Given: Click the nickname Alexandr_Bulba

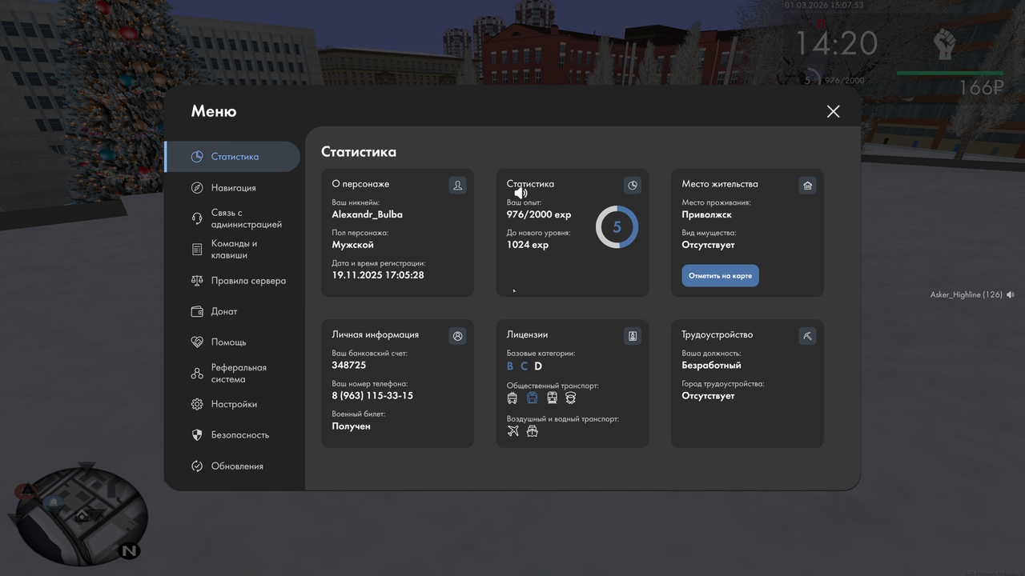Looking at the screenshot, I should [368, 214].
